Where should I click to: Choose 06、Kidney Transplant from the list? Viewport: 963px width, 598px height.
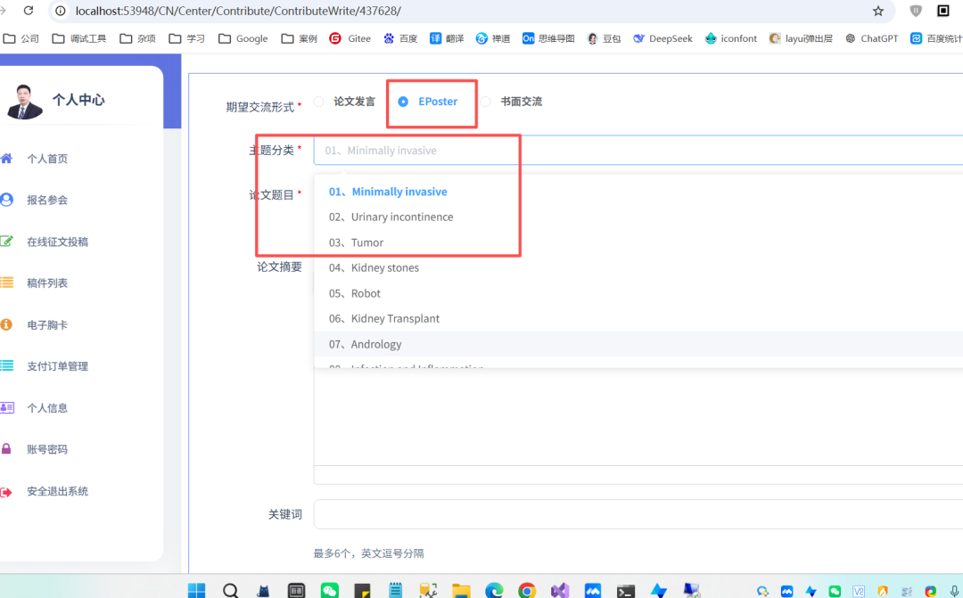[x=384, y=319]
